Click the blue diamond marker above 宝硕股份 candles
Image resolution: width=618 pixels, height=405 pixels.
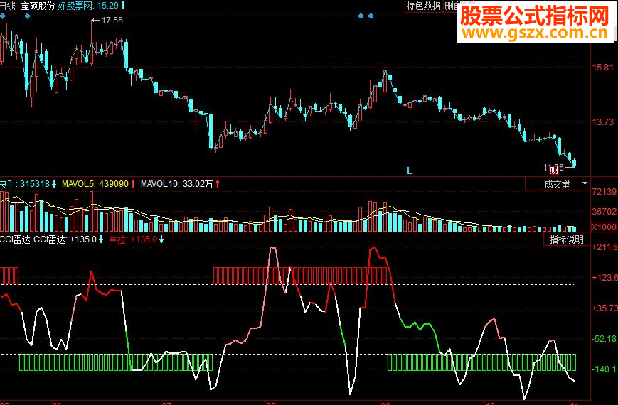[x=27, y=16]
